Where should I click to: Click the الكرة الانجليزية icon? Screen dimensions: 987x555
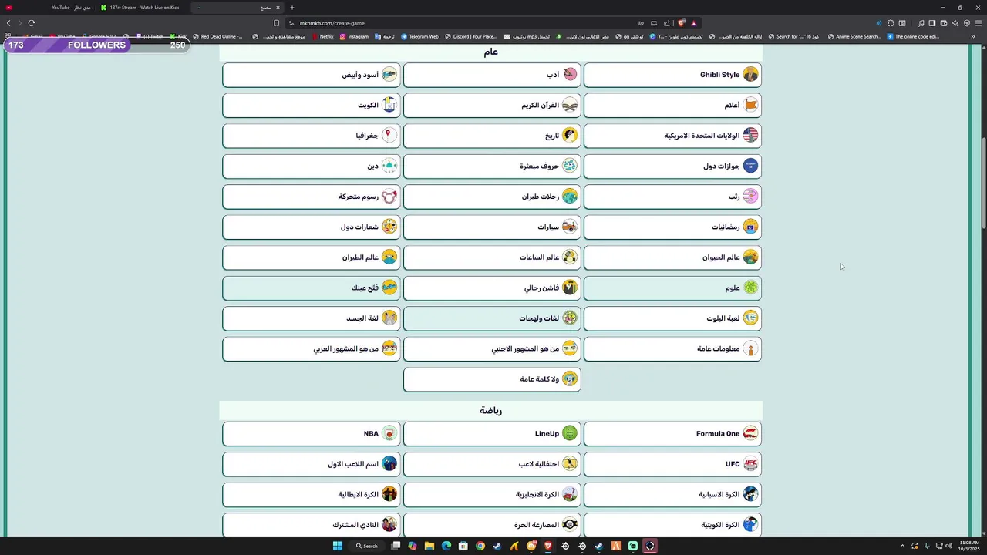(x=570, y=494)
